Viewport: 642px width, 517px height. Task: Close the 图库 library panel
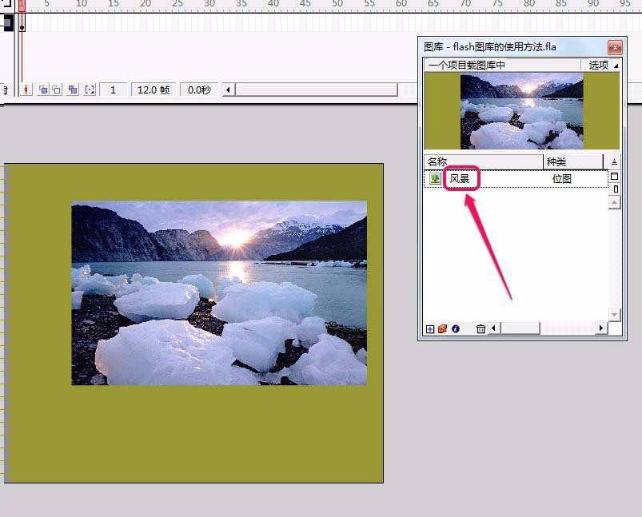[615, 47]
